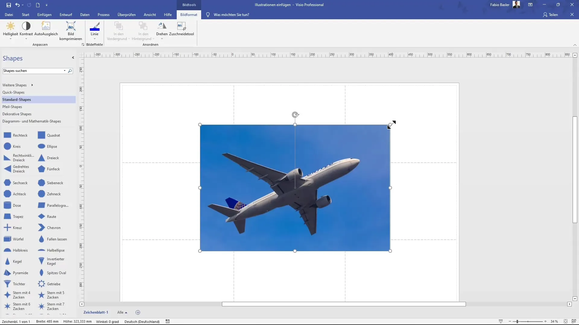Apply AutoAusgleich to the picture

coord(46,29)
